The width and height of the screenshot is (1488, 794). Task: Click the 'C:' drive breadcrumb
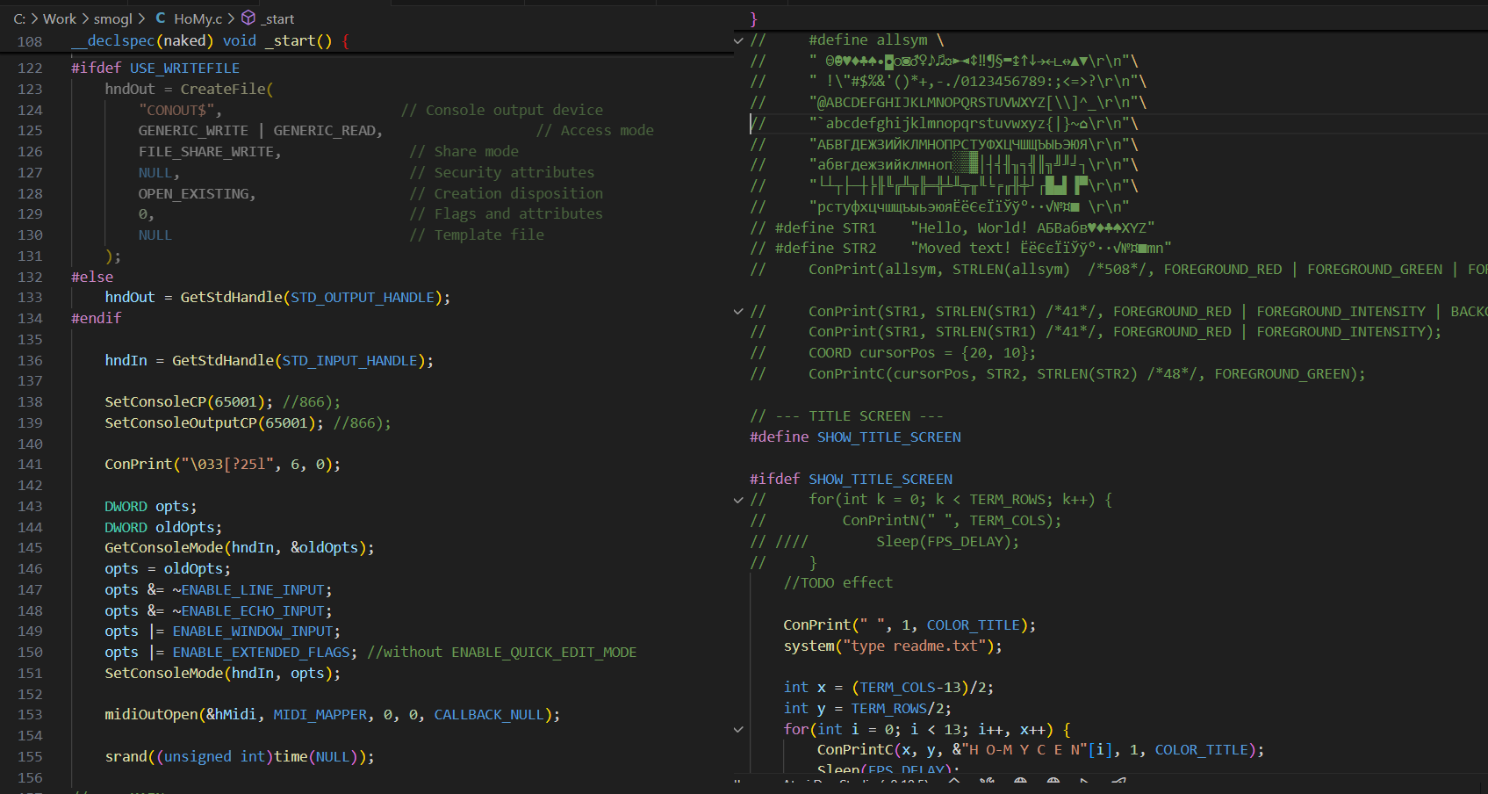(19, 18)
